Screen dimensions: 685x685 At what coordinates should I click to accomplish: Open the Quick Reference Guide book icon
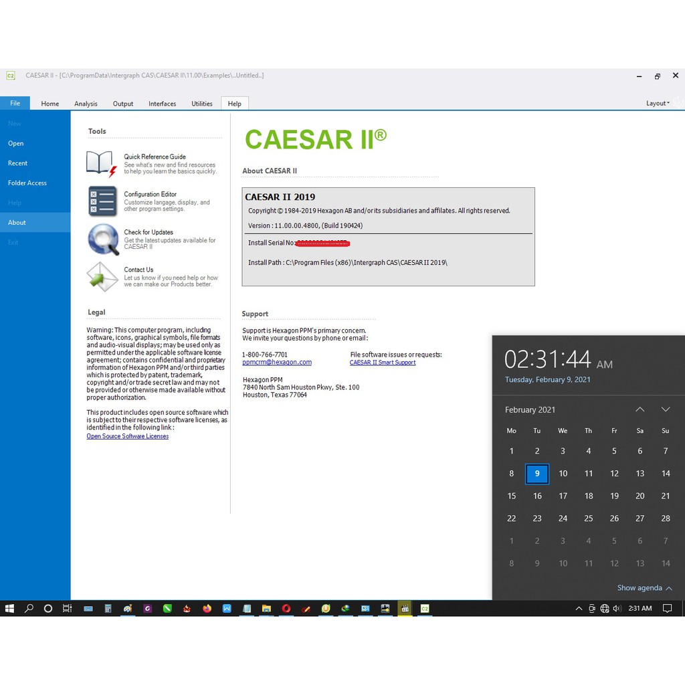102,163
